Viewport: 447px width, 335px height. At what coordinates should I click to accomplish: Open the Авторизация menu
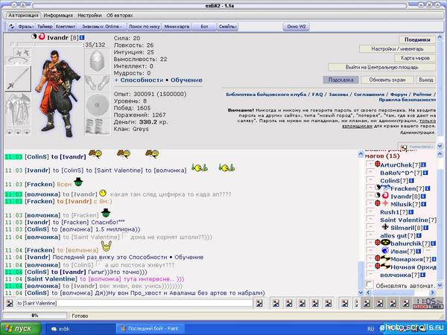23,16
